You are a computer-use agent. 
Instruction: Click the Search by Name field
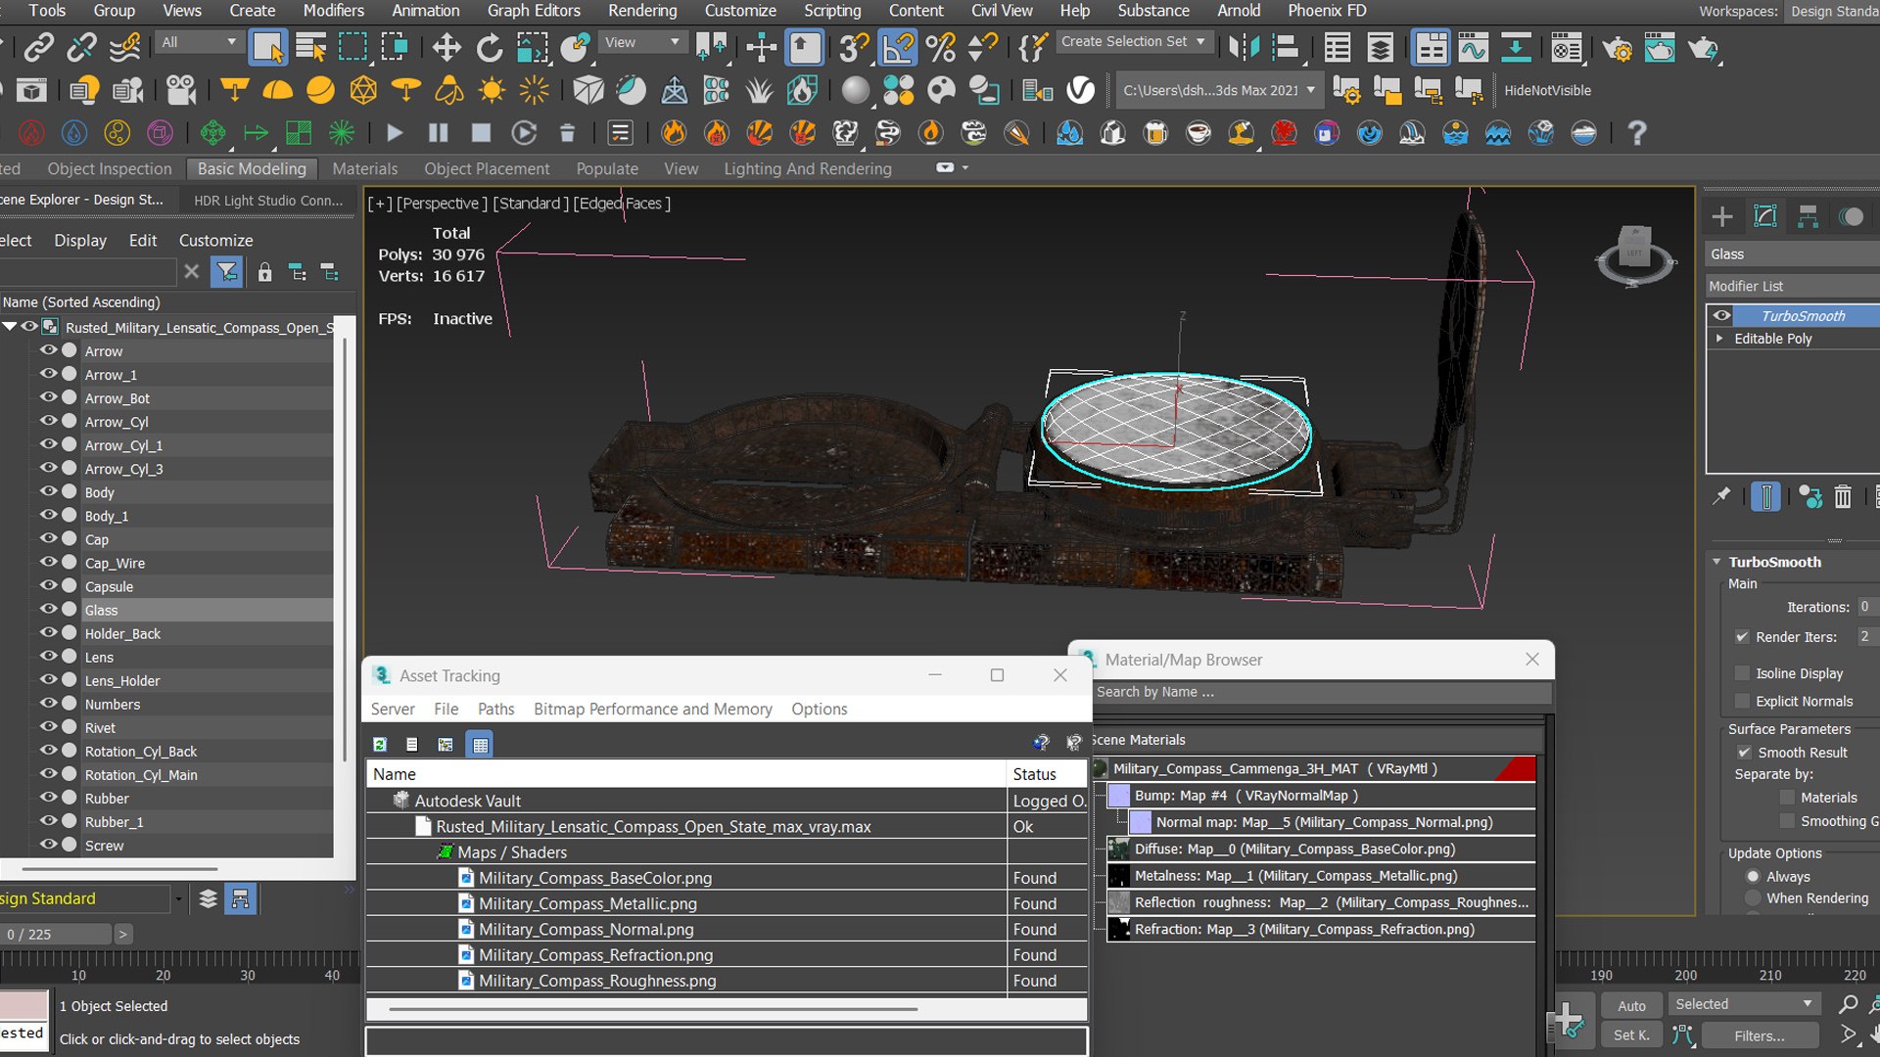(x=1321, y=692)
